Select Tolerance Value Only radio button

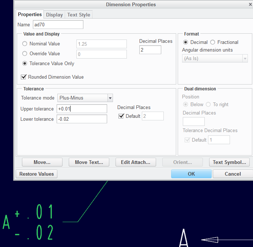(x=25, y=63)
